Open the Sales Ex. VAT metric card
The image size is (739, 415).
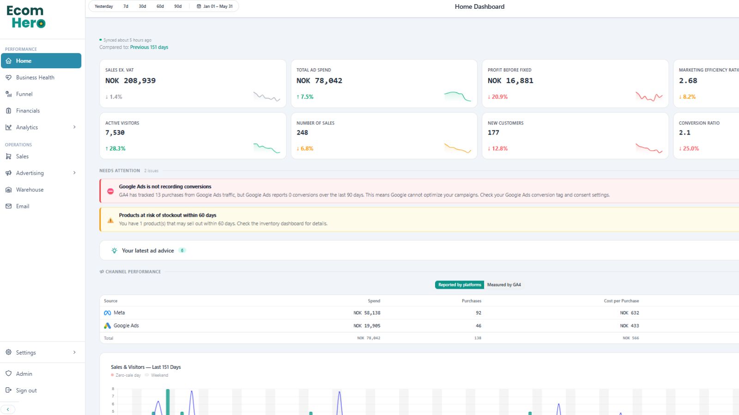point(193,83)
